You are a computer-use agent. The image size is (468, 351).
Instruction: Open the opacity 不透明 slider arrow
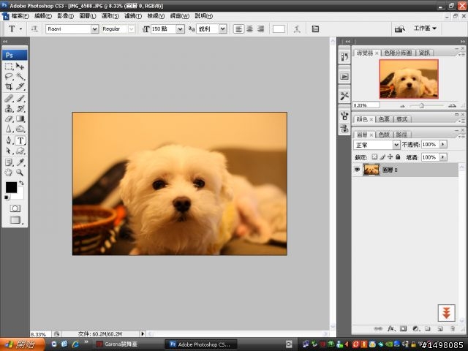443,145
